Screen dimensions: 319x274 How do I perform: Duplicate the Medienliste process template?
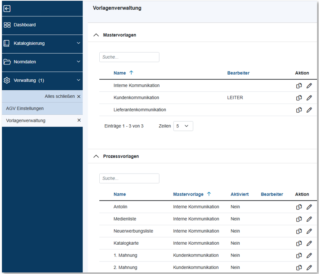pos(299,219)
